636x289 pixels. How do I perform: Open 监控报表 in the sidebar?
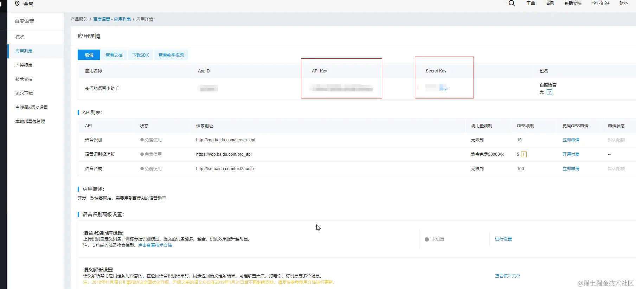tap(24, 65)
